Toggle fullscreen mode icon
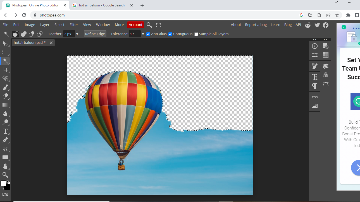360x202 pixels. (x=158, y=25)
